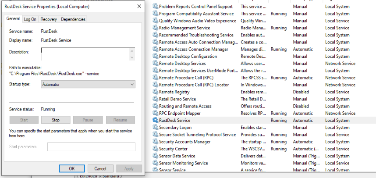Viewport: 376px width, 178px height.
Task: Click the gear icon beside Remote Procedure Call (RPC)
Action: (x=156, y=78)
